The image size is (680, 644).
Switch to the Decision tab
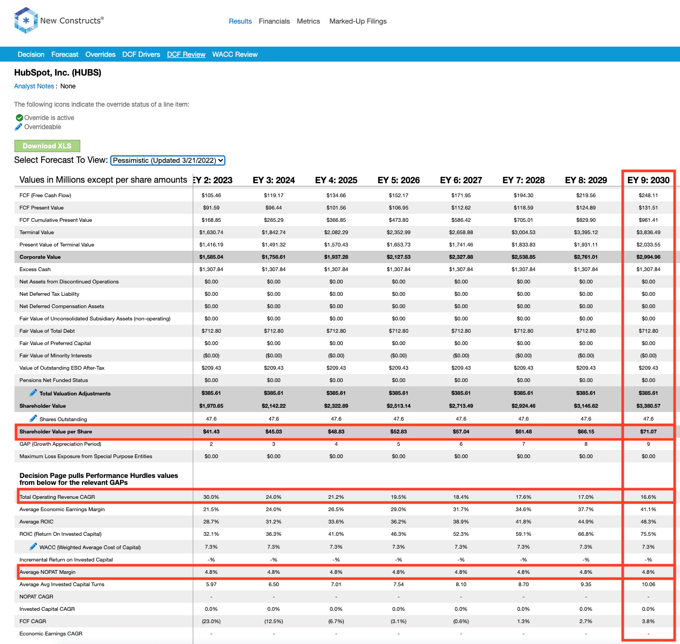click(31, 54)
